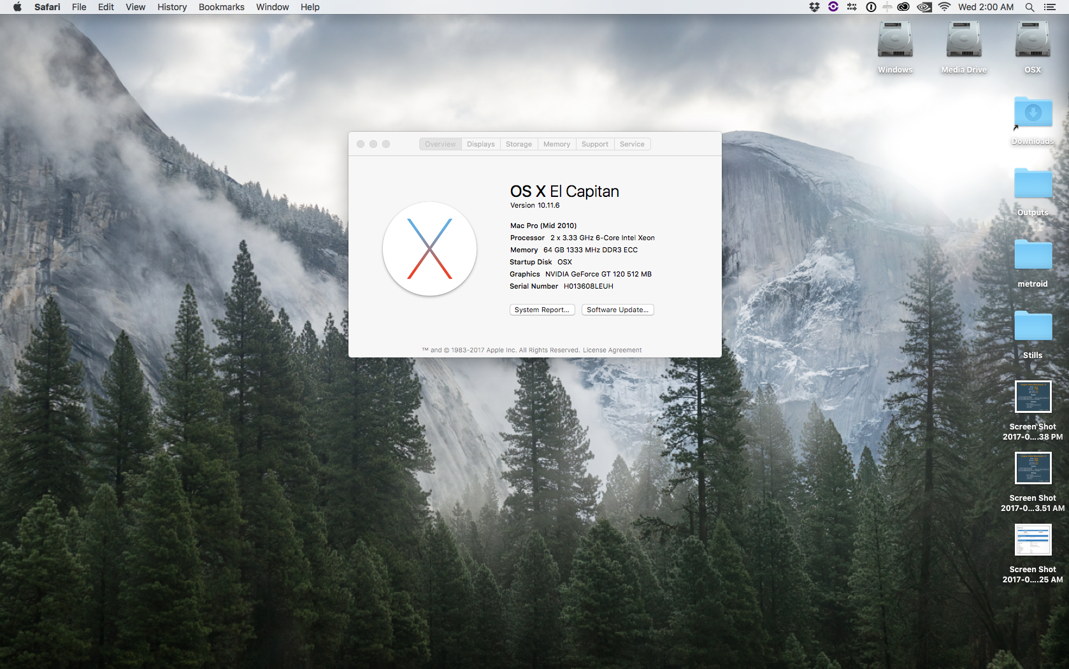Click the purple circular menu bar icon
The image size is (1069, 669).
pos(833,7)
